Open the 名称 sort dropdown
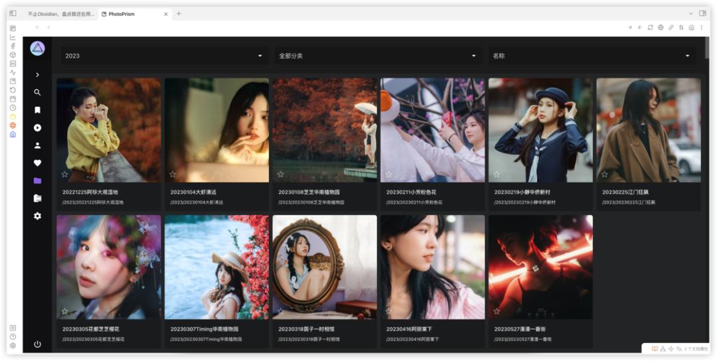Viewport: 717px width, 361px height. [592, 56]
